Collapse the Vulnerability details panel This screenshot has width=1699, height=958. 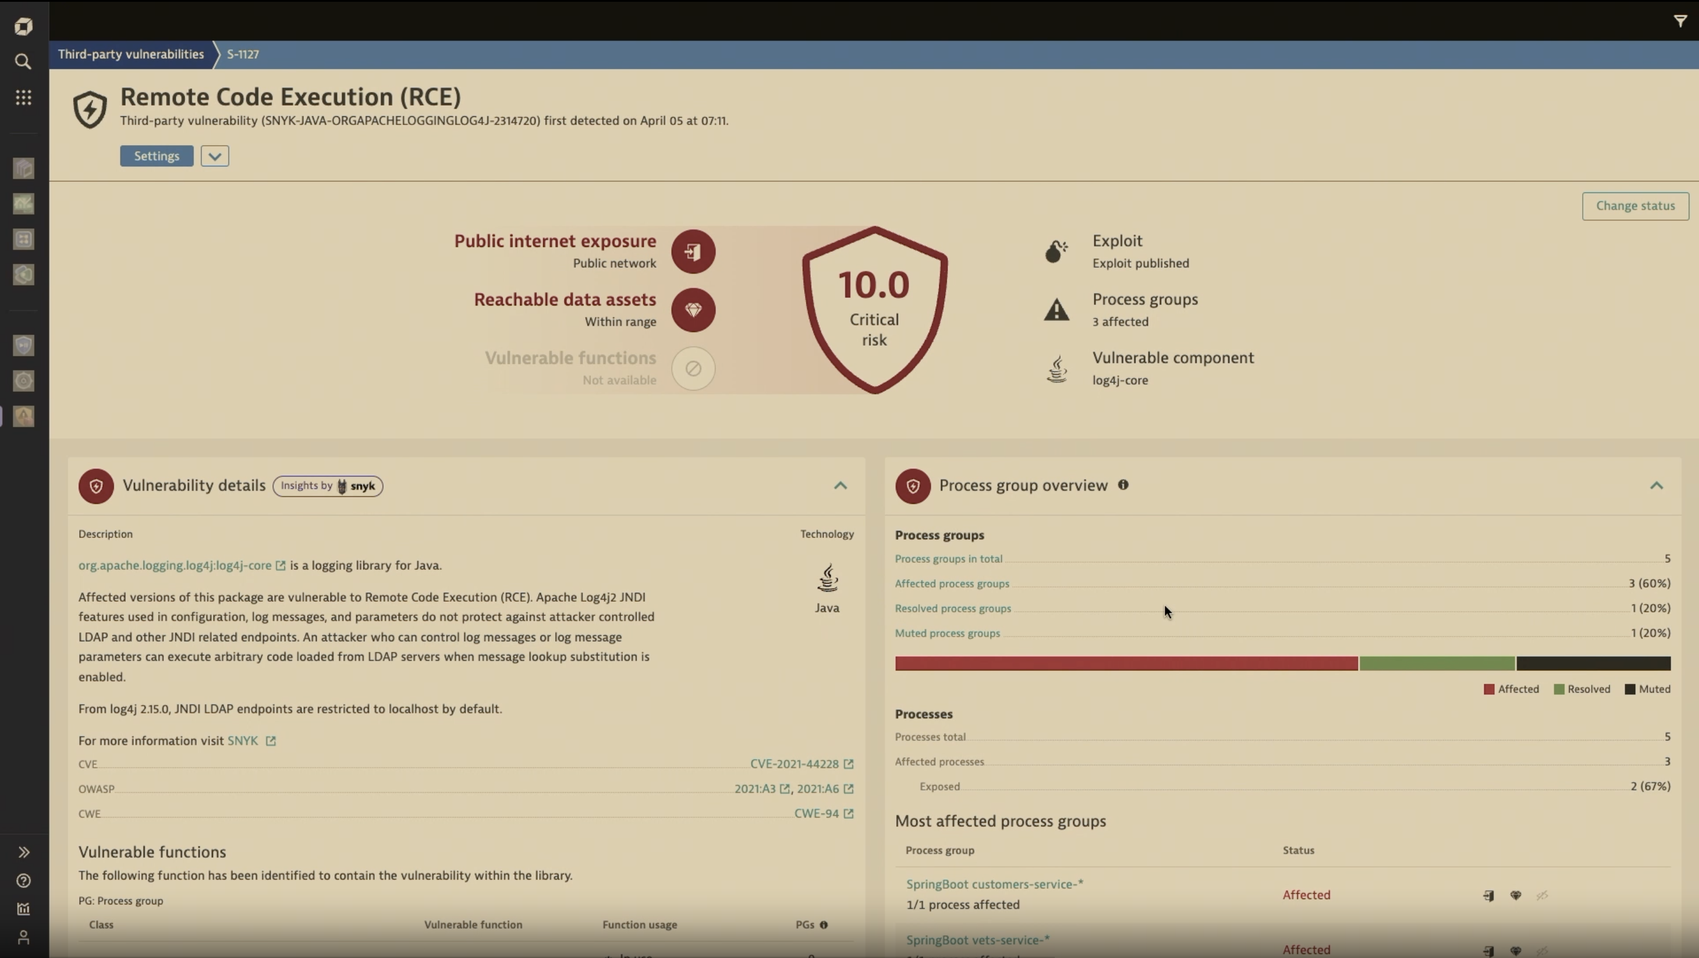tap(839, 485)
